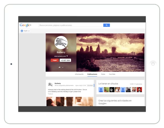Click the green photo avatar in circles
Screen dimensions: 164x128
pyautogui.click(x=107, y=90)
